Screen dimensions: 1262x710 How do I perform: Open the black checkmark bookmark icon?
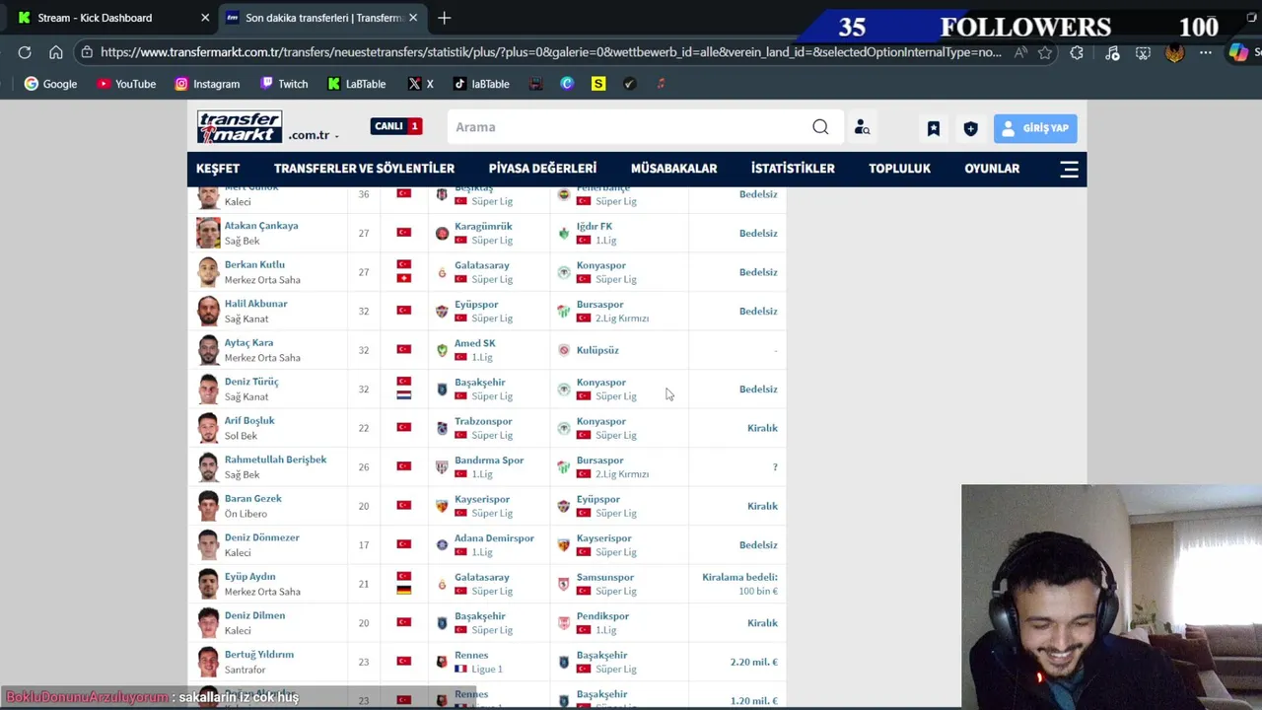click(x=630, y=84)
